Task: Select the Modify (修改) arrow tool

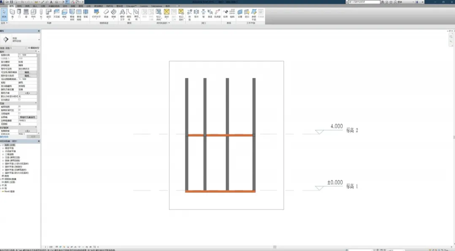Action: [4, 14]
